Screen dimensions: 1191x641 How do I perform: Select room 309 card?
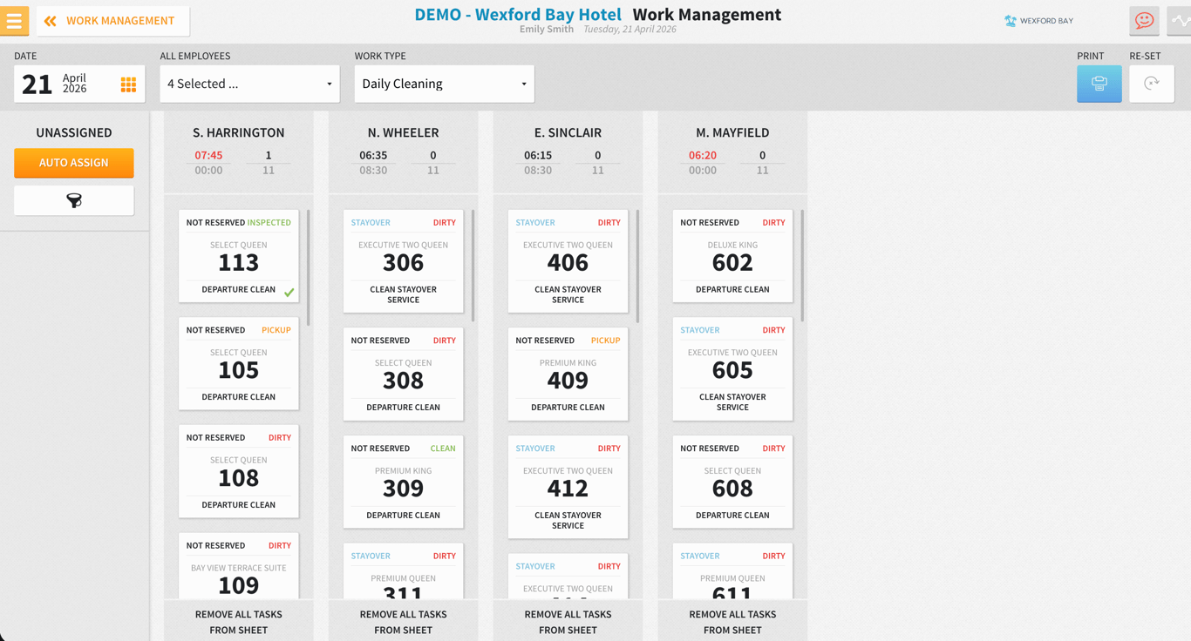[x=403, y=482]
